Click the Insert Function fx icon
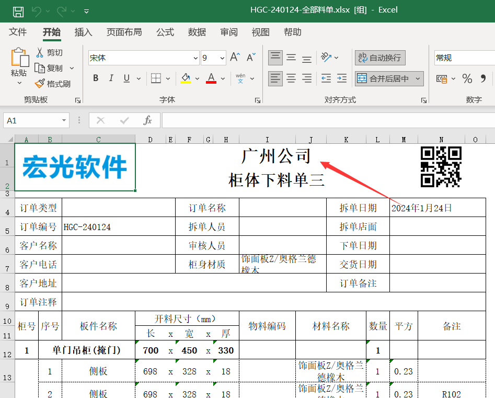This screenshot has width=495, height=398. (x=147, y=120)
